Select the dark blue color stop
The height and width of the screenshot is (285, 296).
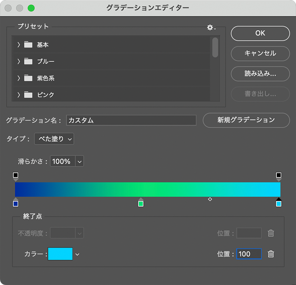click(16, 203)
